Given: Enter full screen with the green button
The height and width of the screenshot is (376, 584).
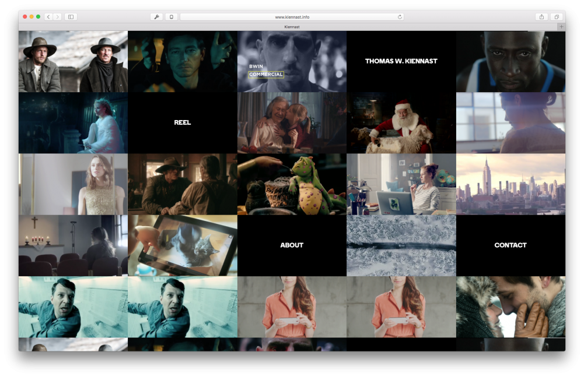Looking at the screenshot, I should pyautogui.click(x=38, y=17).
